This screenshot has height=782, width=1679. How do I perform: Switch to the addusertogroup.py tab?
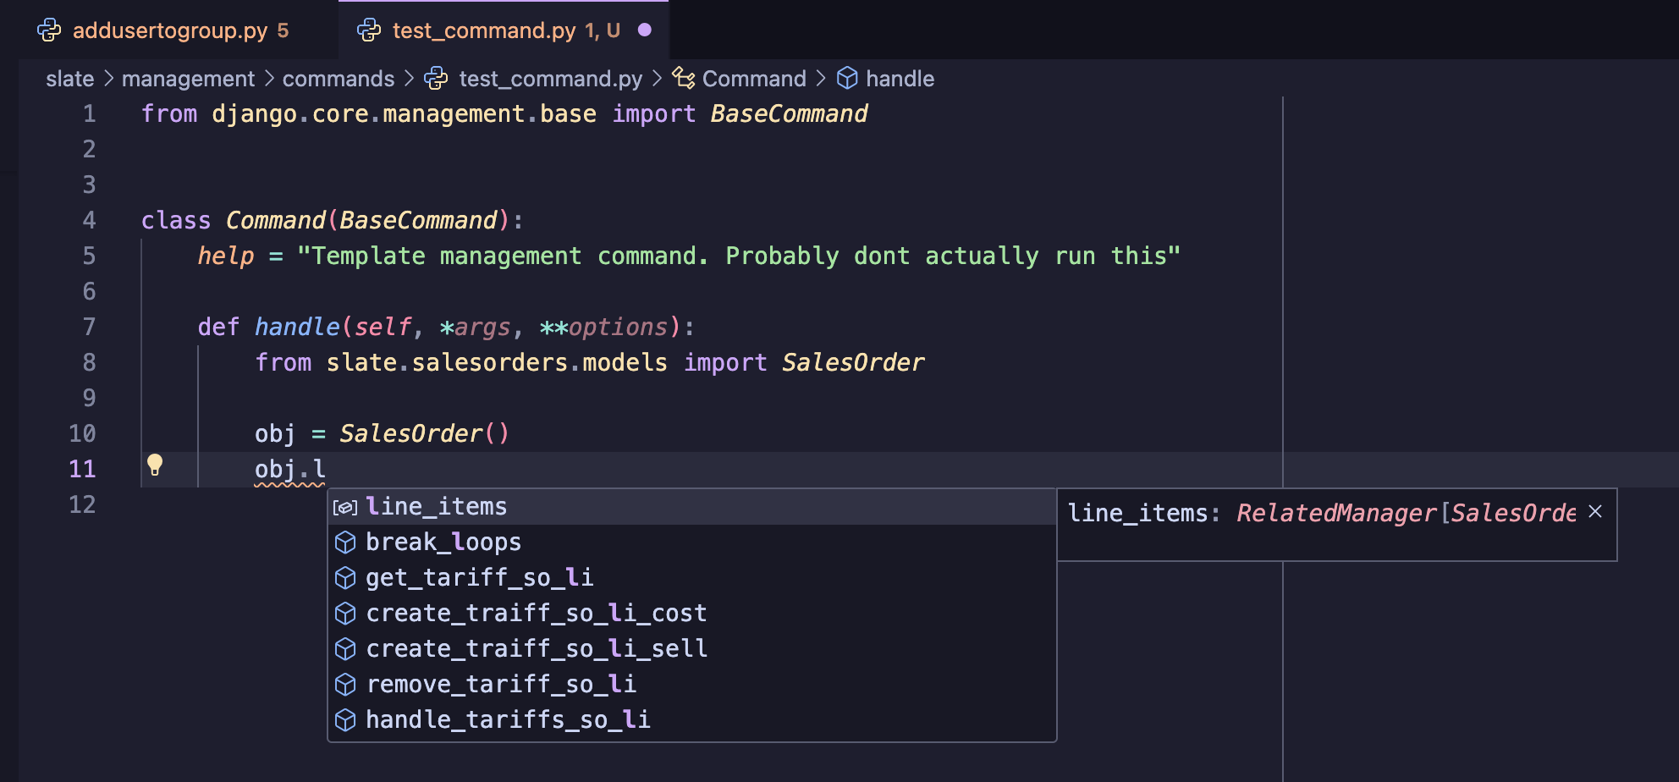[x=169, y=30]
